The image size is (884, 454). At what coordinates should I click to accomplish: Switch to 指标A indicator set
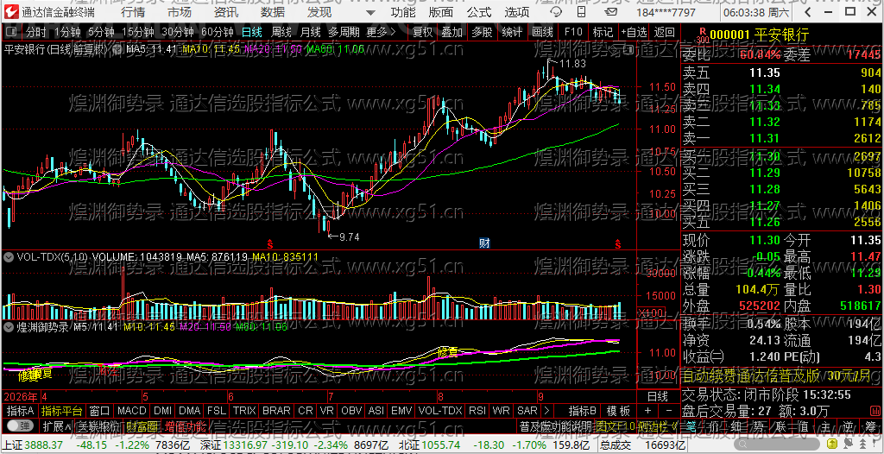point(21,410)
